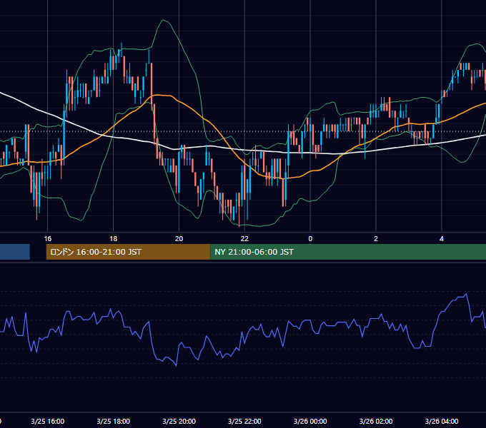The height and width of the screenshot is (428, 486).
Task: Click the 3/25 18:00 date label
Action: point(114,421)
